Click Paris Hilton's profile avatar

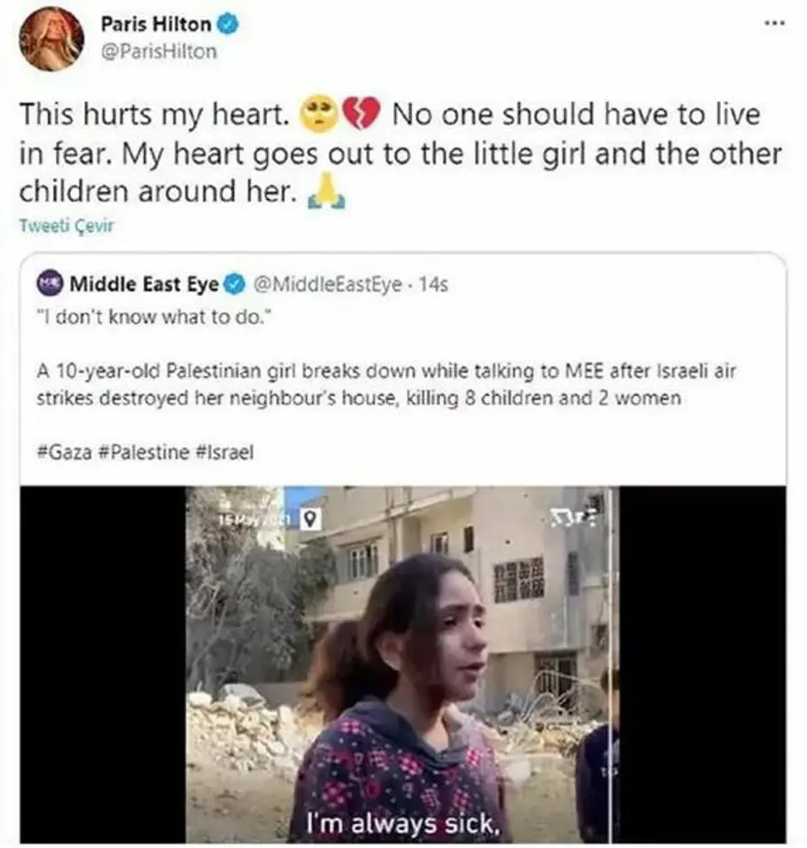(x=50, y=38)
